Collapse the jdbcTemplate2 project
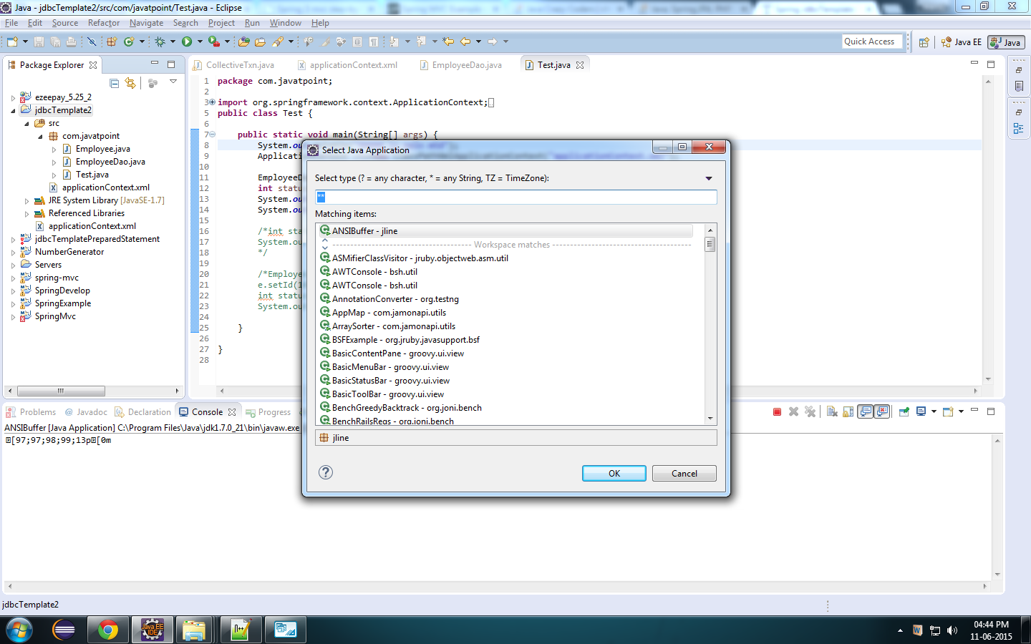This screenshot has width=1031, height=644. coord(13,110)
